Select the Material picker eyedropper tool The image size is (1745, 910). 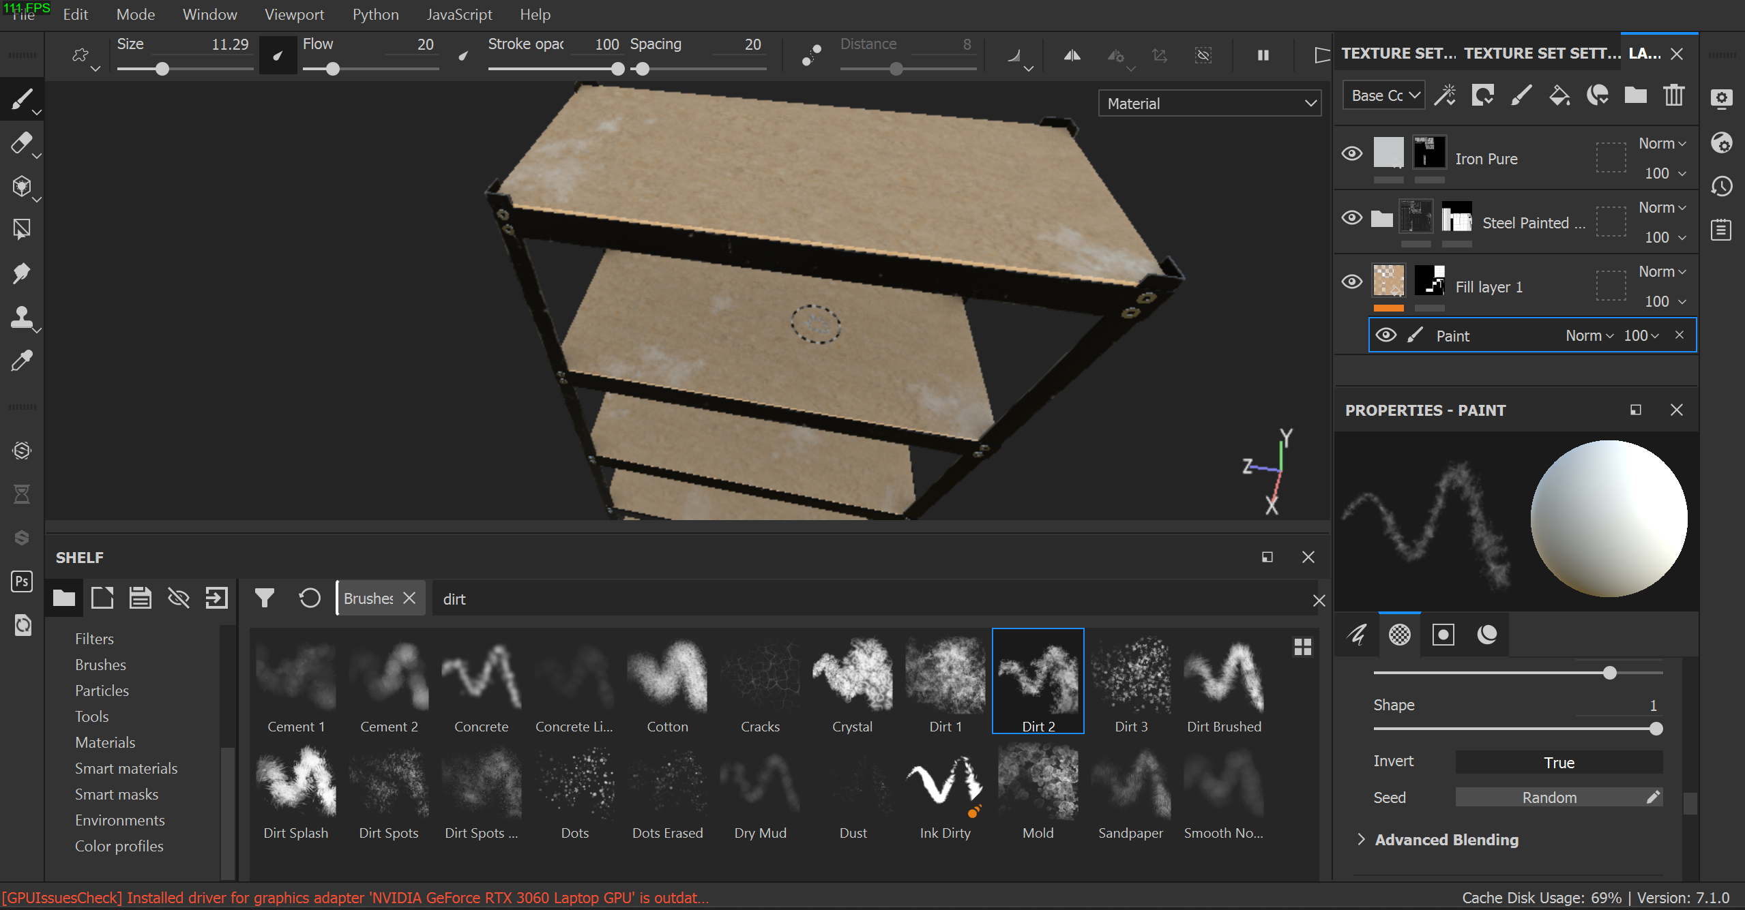click(x=20, y=361)
